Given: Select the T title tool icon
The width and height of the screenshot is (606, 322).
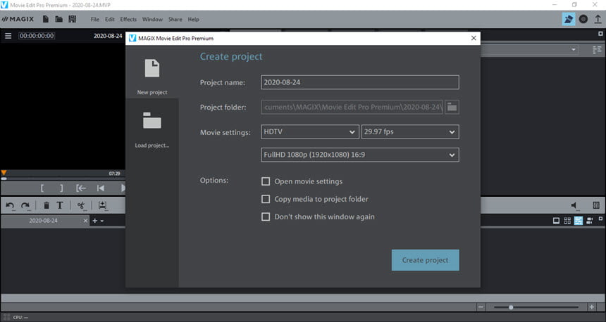Looking at the screenshot, I should (60, 205).
